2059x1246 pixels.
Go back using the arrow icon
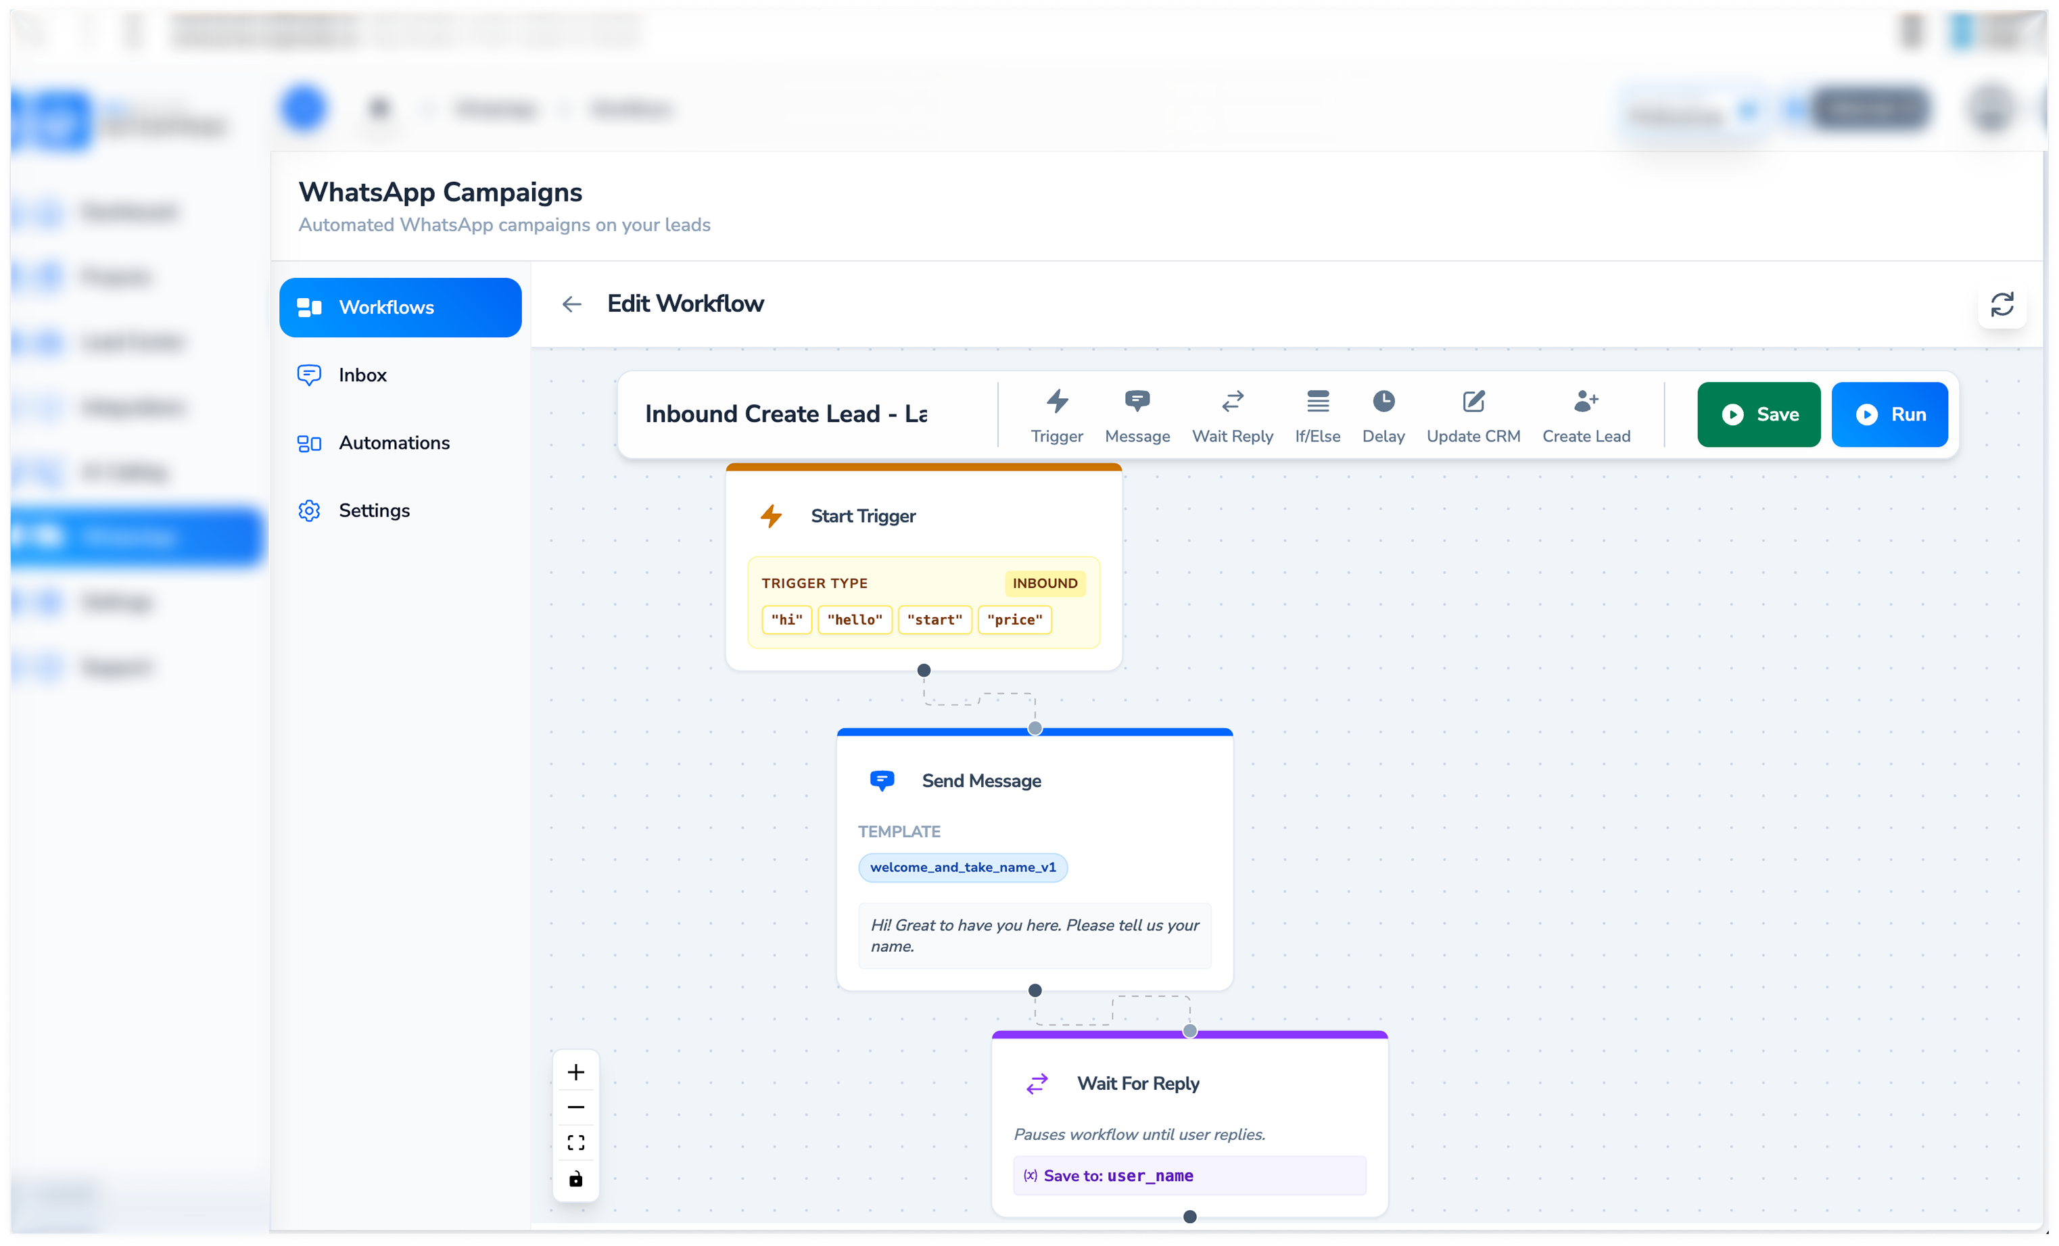point(571,304)
